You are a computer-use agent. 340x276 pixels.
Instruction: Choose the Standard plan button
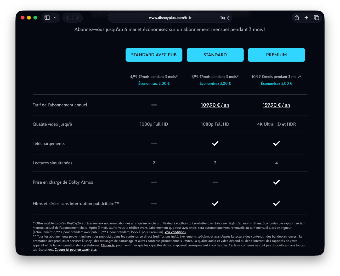click(215, 55)
